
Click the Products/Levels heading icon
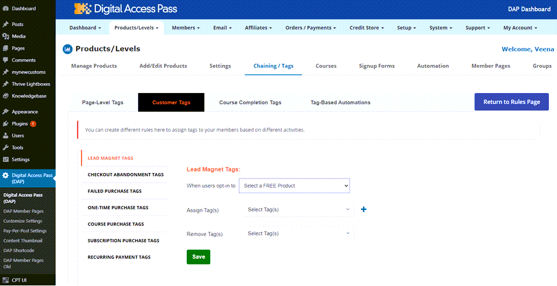pyautogui.click(x=67, y=49)
